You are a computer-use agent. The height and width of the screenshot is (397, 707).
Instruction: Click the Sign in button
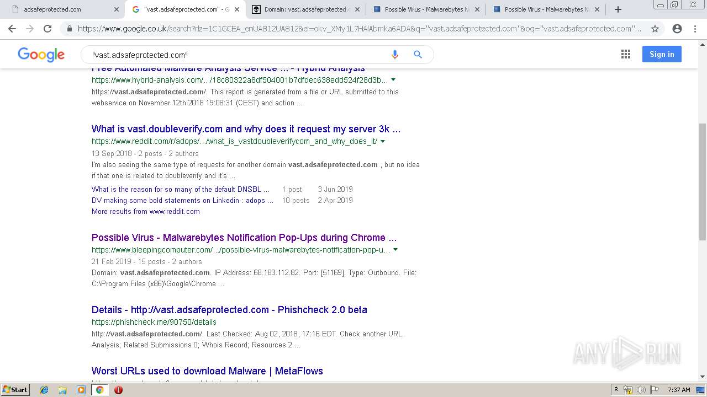pos(662,54)
